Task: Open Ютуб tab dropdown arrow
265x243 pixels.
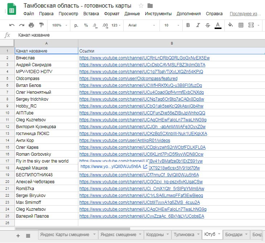Action: (x=219, y=234)
